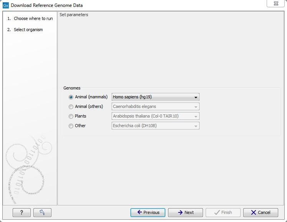Open the Caenorhabditis elegans dropdown
Screen dimensions: 287x222
point(155,106)
